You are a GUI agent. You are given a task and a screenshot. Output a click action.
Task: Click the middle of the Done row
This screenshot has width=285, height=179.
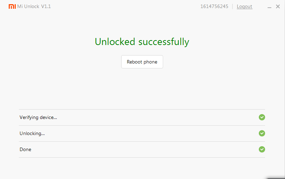coord(142,149)
